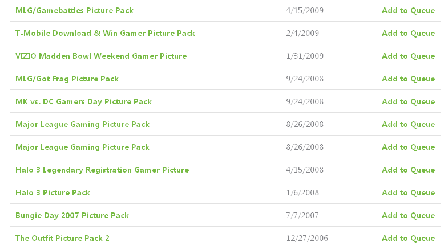This screenshot has height=246, width=444.
Task: Click the 12/27/2006 release date
Action: (307, 238)
